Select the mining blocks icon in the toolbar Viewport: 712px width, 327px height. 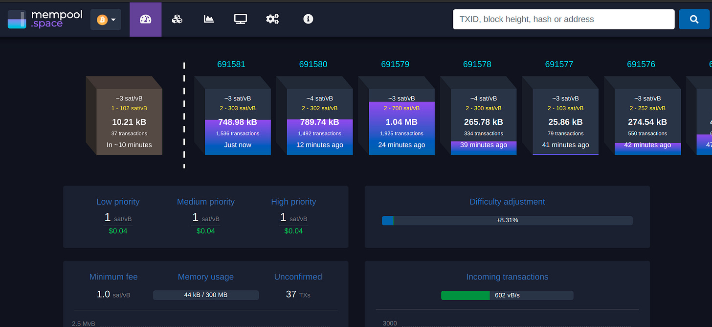pyautogui.click(x=177, y=19)
